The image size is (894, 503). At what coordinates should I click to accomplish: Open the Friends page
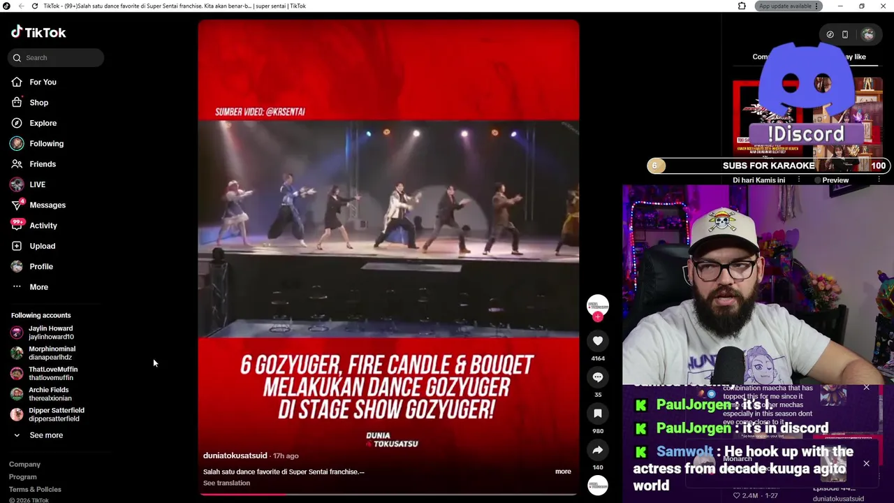(43, 164)
